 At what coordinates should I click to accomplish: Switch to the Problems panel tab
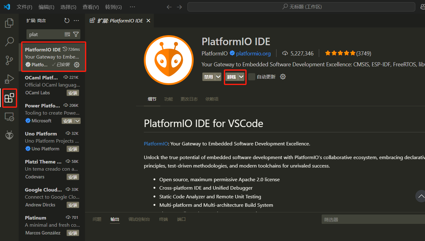[x=97, y=219]
